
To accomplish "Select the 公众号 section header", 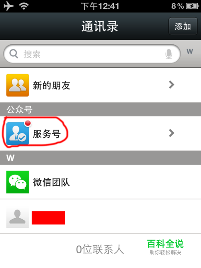I will [x=100, y=109].
